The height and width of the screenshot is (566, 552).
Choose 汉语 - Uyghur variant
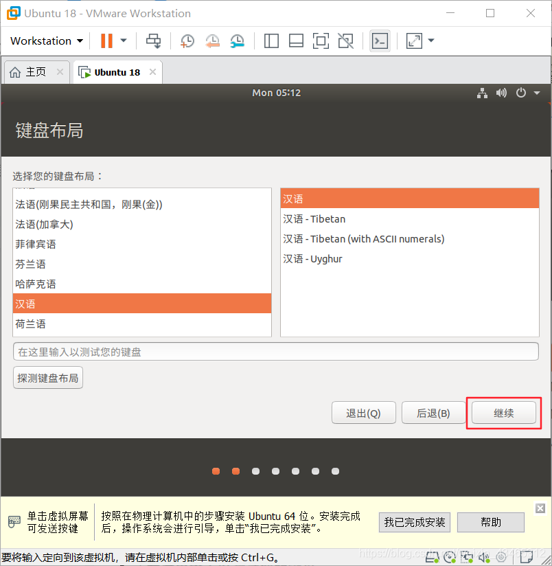click(410, 258)
